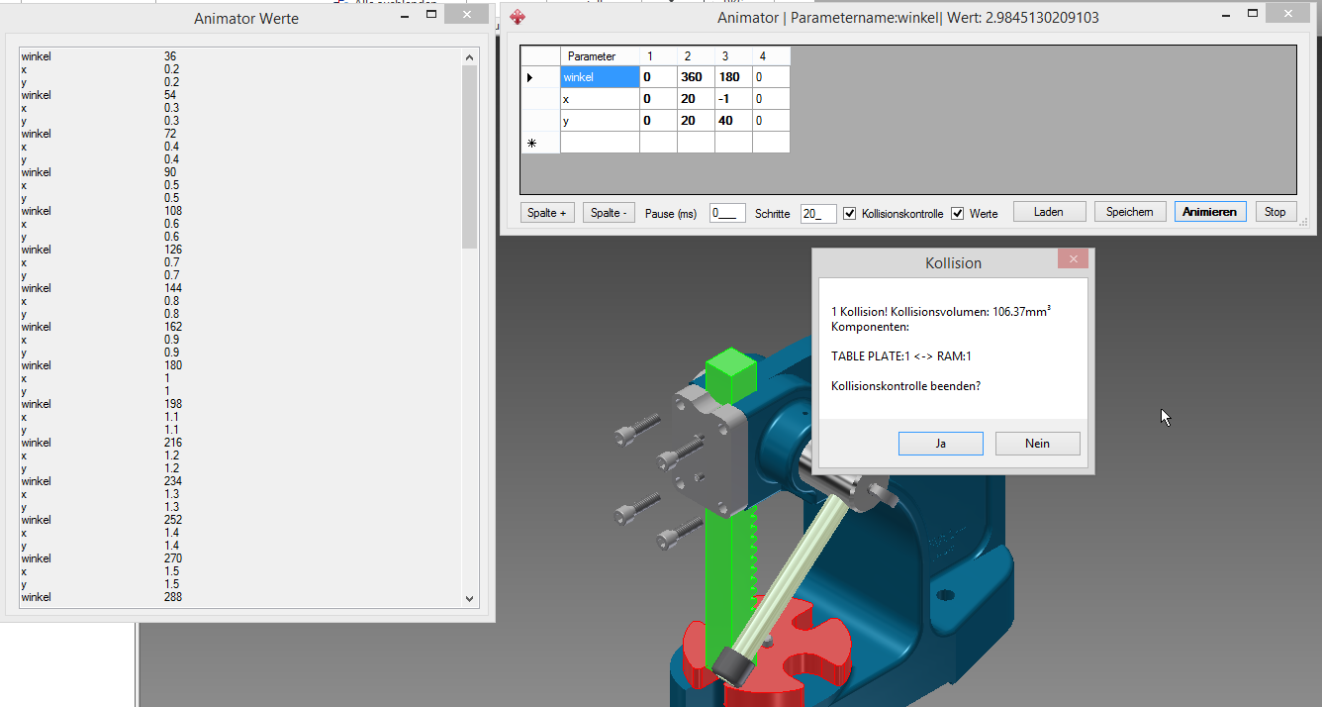Click column header 2 in Animator table
The height and width of the screenshot is (707, 1322).
(x=696, y=56)
